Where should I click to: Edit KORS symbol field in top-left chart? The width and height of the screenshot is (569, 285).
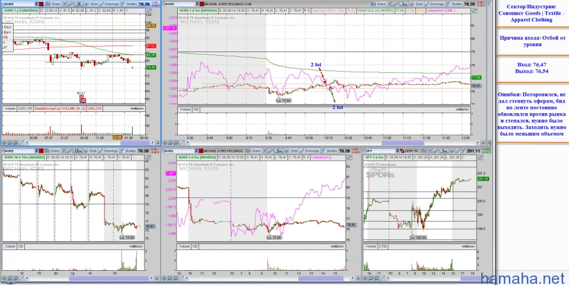[x=19, y=4]
